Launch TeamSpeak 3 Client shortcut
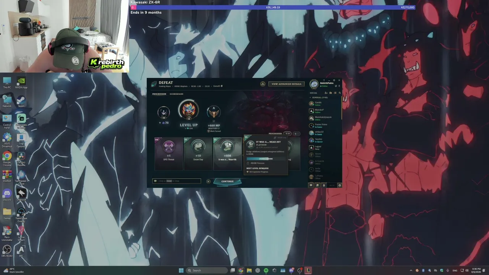The width and height of the screenshot is (489, 275). pos(21,178)
